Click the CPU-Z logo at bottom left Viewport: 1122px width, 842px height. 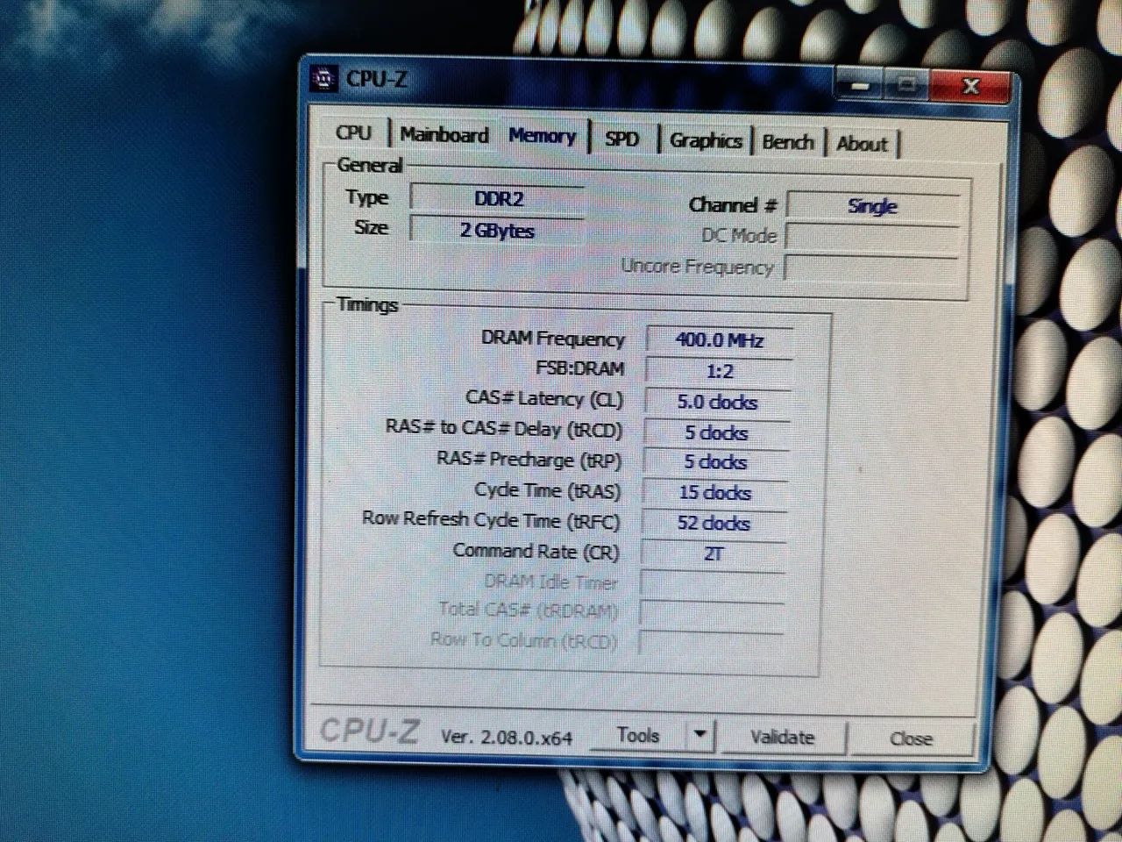click(x=369, y=731)
